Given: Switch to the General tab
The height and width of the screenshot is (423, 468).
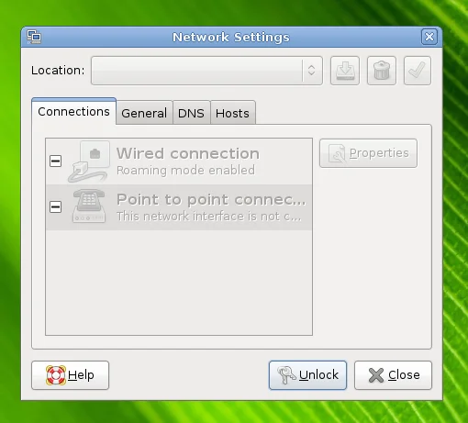Looking at the screenshot, I should (144, 113).
